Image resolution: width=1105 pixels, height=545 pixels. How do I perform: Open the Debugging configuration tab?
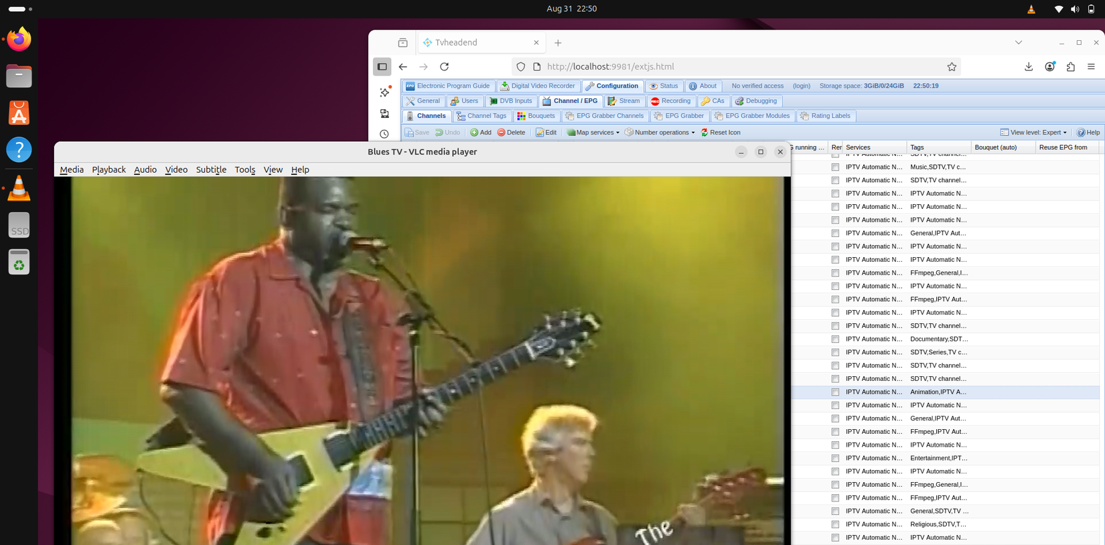pos(755,101)
